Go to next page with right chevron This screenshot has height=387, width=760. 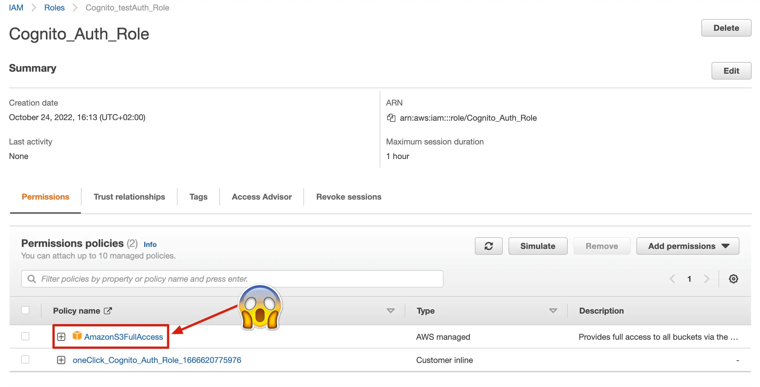707,279
